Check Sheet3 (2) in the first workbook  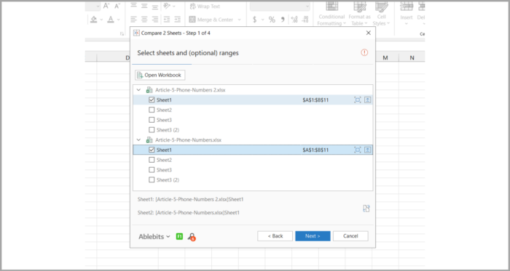(x=152, y=130)
